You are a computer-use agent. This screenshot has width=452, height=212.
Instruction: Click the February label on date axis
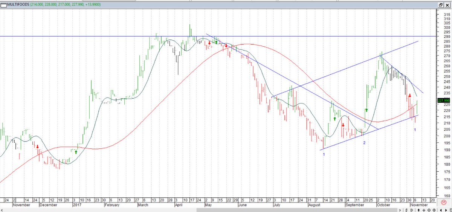click(112, 205)
